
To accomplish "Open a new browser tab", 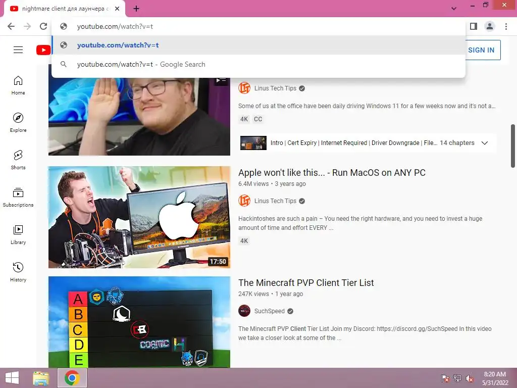I will tap(136, 9).
